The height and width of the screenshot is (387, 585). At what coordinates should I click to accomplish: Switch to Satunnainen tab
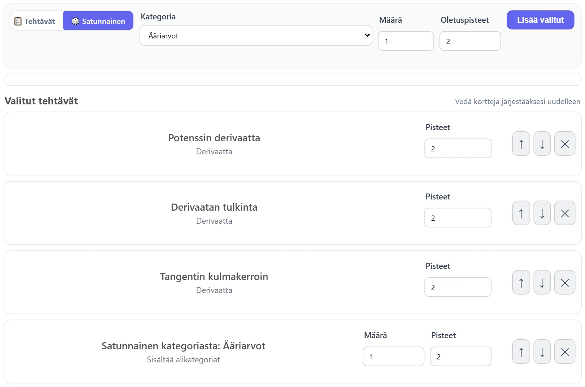click(x=98, y=21)
